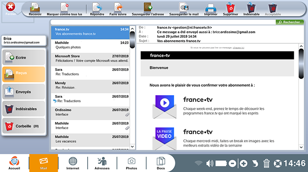Viewport: 308px width, 172px height.
Task: Click the La Pause Video envelope thumbnail
Action: coord(164,139)
